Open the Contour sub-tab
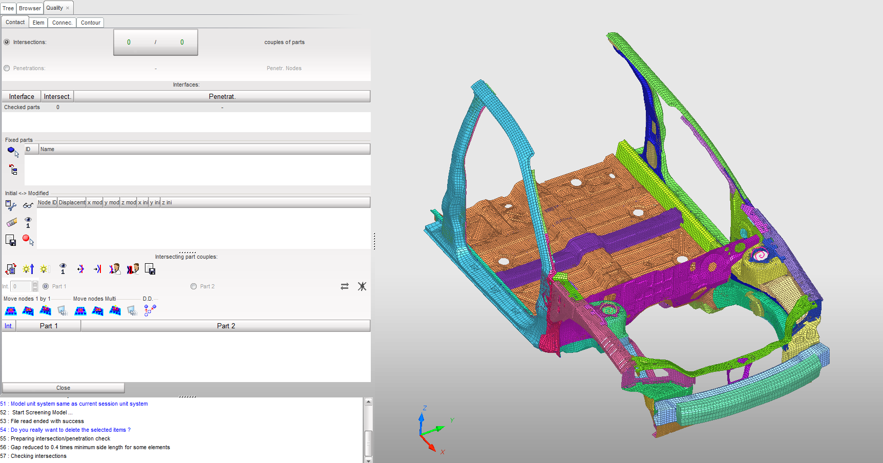The height and width of the screenshot is (463, 883). click(x=90, y=23)
